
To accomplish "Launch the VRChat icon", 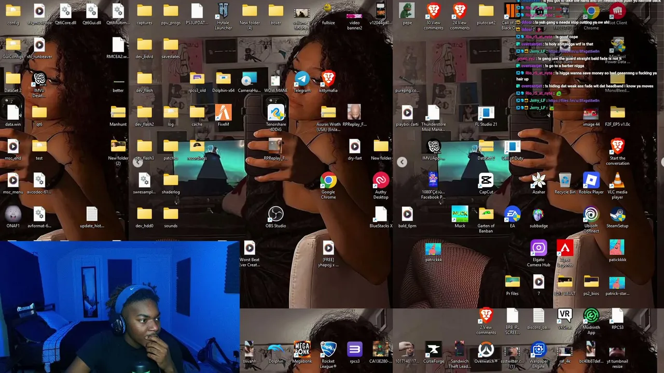I will tap(565, 315).
